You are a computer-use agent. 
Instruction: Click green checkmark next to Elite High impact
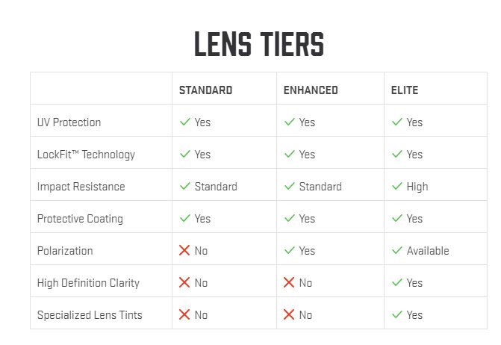pyautogui.click(x=396, y=186)
